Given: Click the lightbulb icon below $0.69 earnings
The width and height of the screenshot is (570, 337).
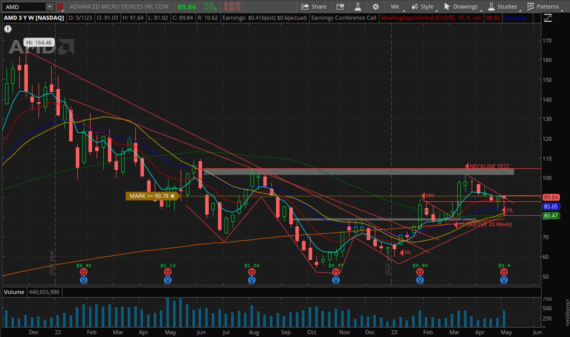Looking at the screenshot, I should coord(420,280).
